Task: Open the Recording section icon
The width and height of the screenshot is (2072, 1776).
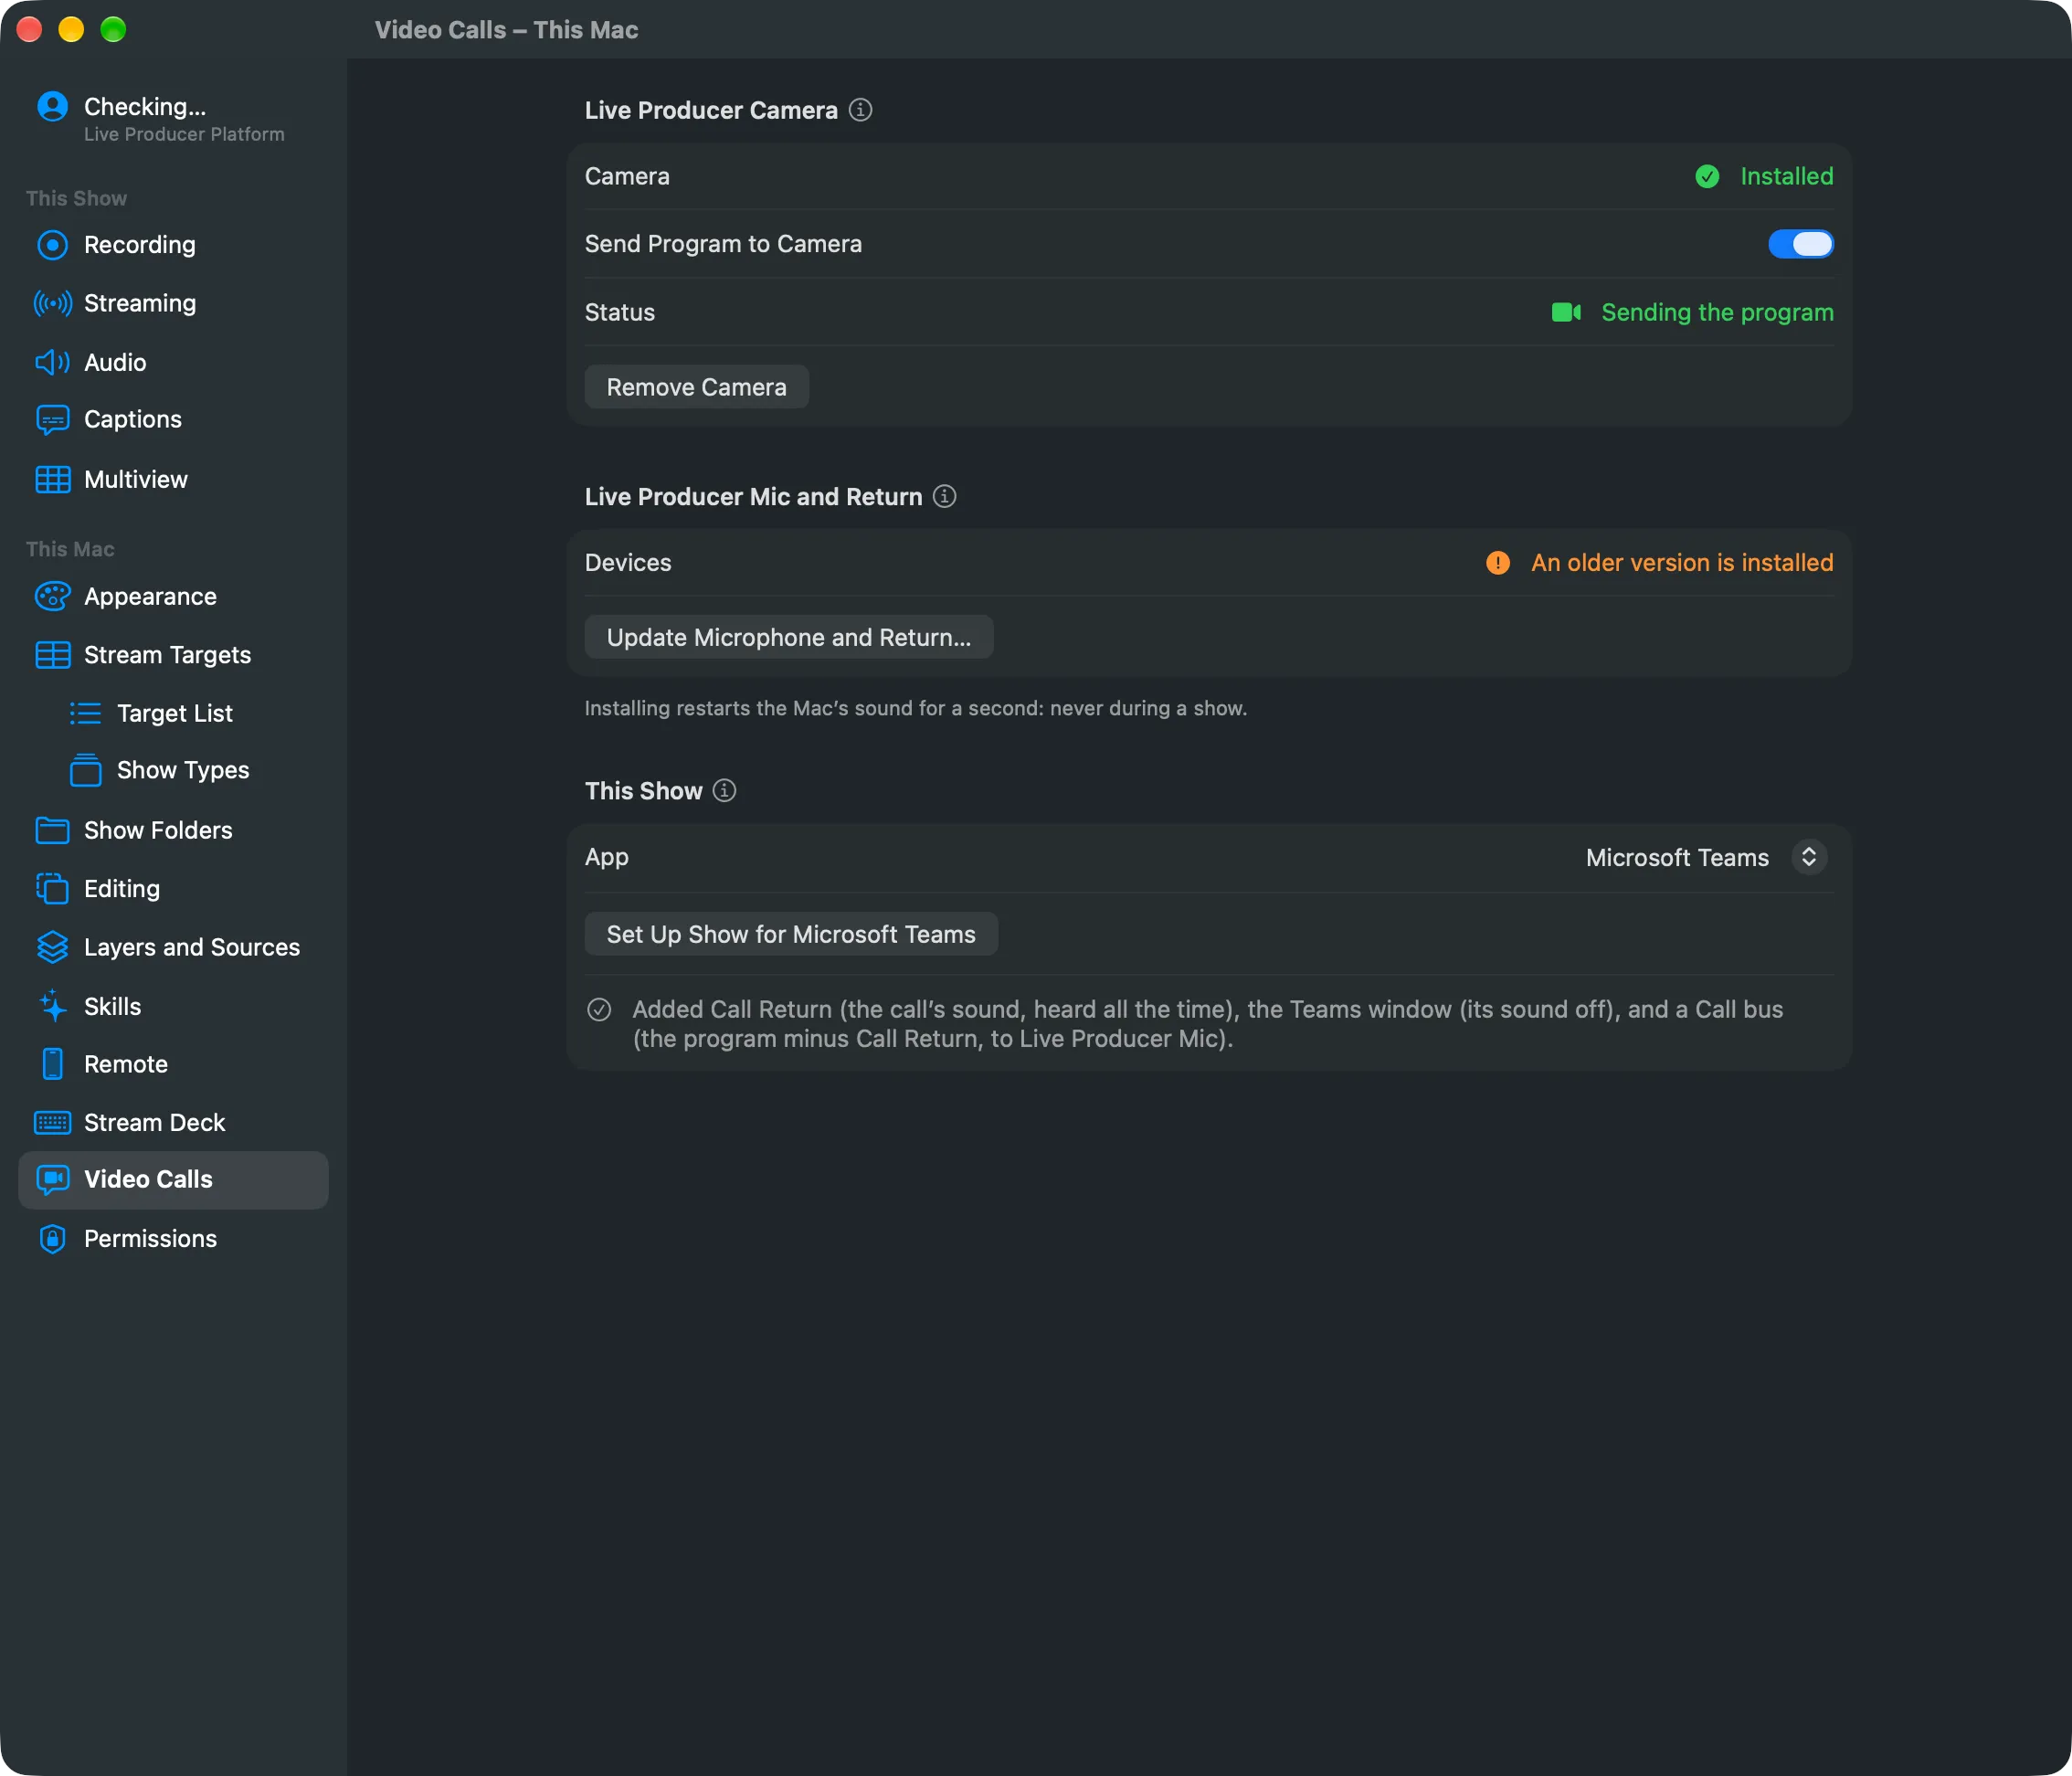Action: [x=52, y=245]
